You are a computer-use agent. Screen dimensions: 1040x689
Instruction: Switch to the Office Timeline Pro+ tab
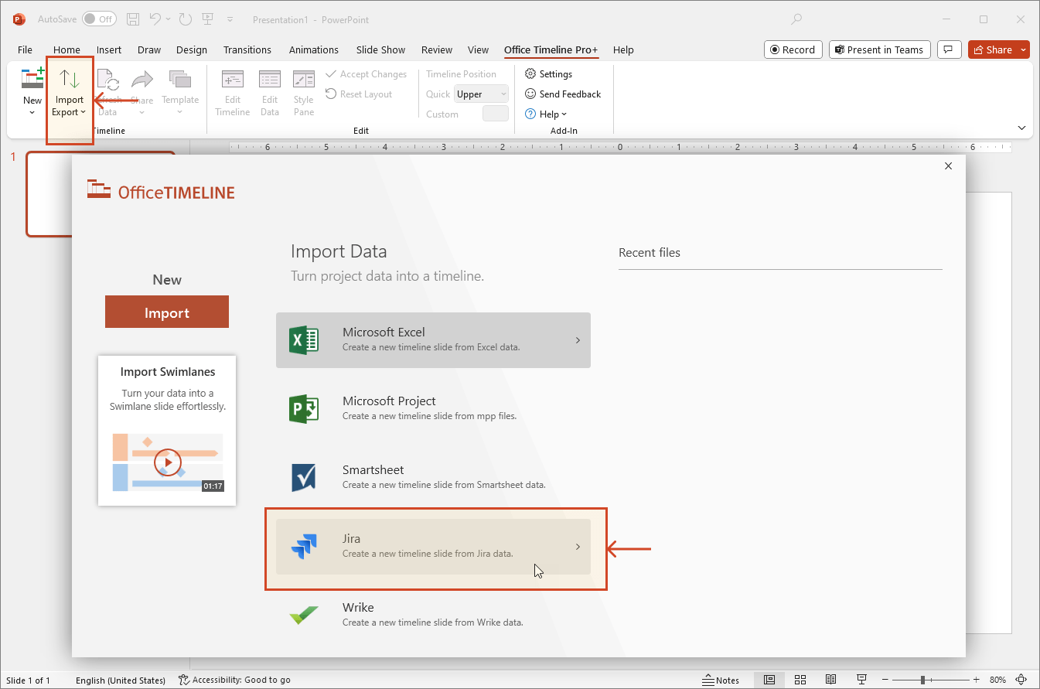pyautogui.click(x=551, y=49)
